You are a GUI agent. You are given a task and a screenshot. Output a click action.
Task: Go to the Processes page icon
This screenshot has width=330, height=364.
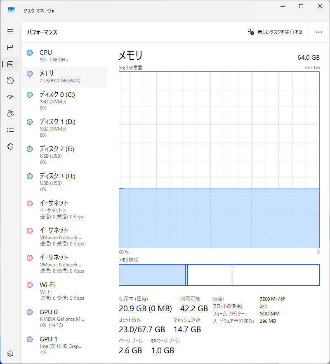click(10, 48)
